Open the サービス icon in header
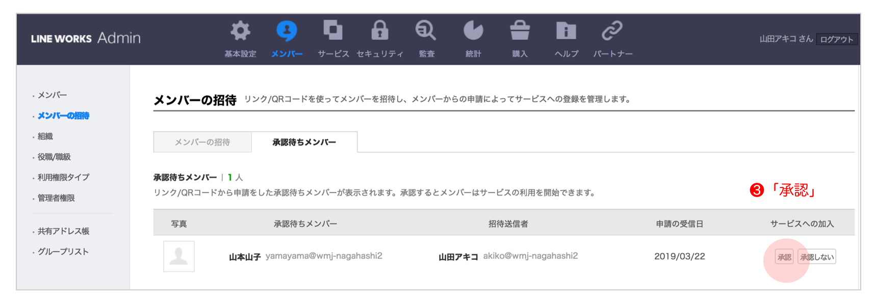 pos(333,30)
